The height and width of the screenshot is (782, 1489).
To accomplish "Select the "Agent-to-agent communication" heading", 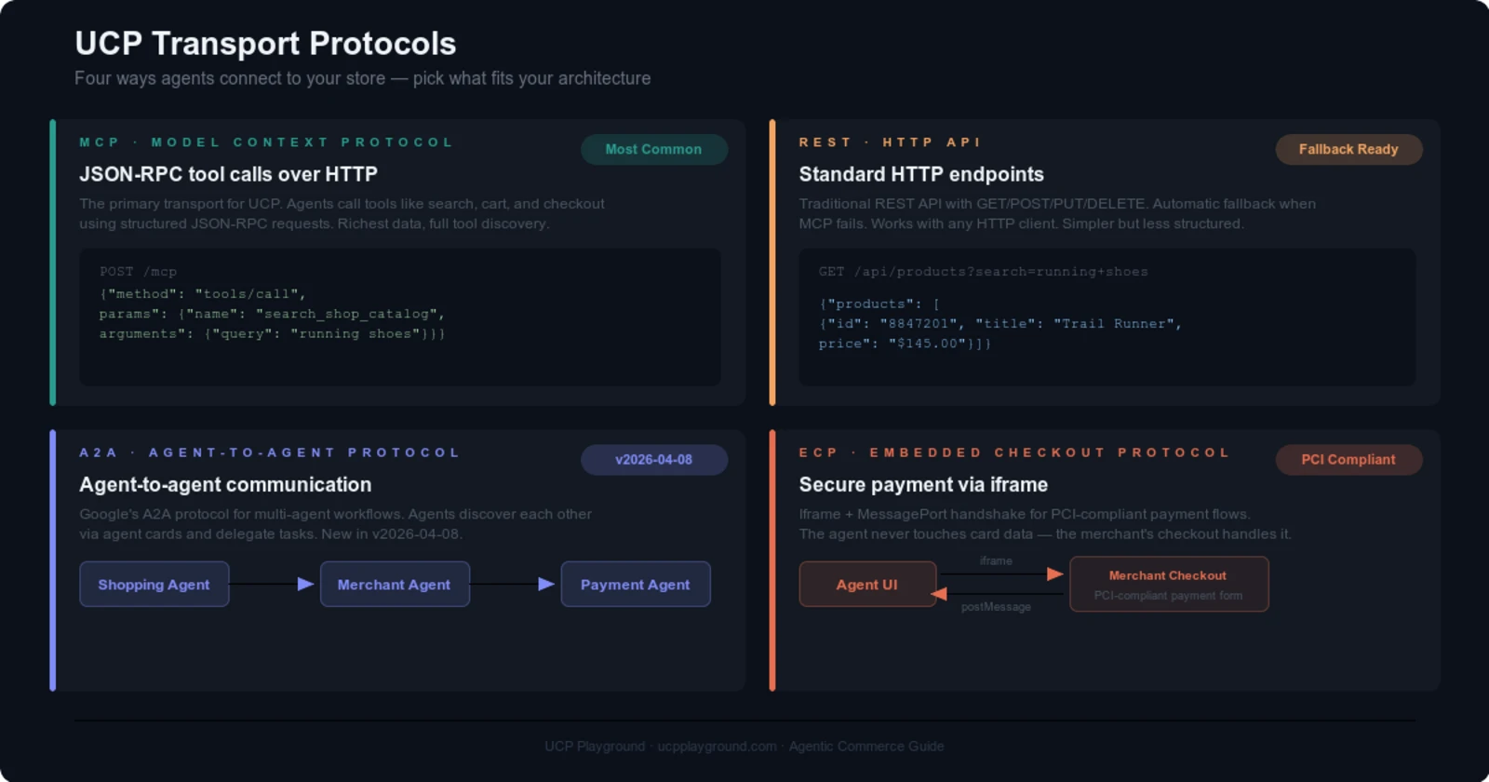I will pyautogui.click(x=225, y=484).
